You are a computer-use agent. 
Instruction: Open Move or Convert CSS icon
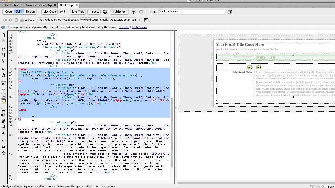click(x=3, y=133)
